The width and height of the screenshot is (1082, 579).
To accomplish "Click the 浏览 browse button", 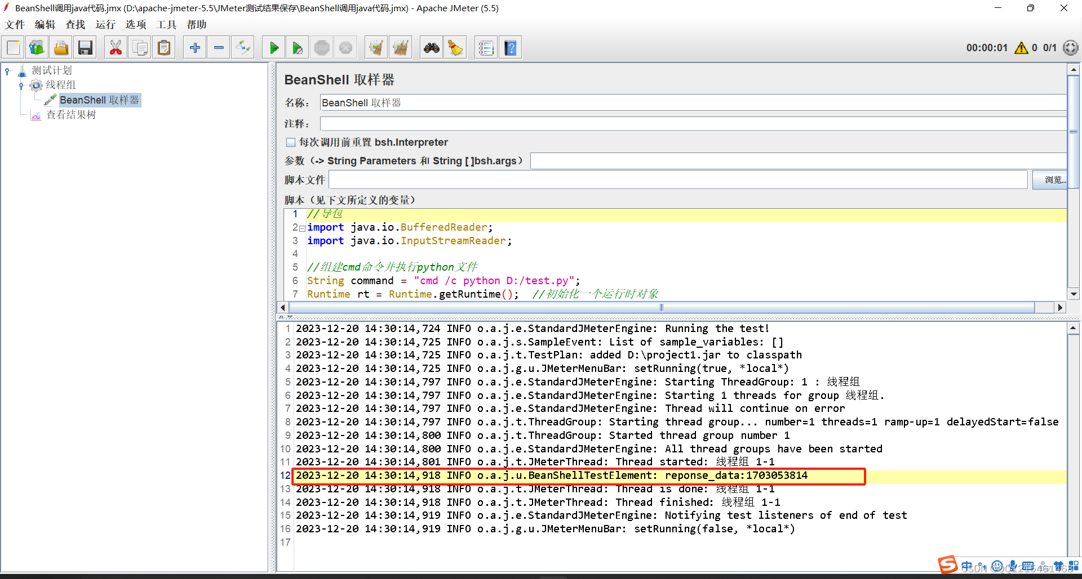I will click(x=1050, y=180).
